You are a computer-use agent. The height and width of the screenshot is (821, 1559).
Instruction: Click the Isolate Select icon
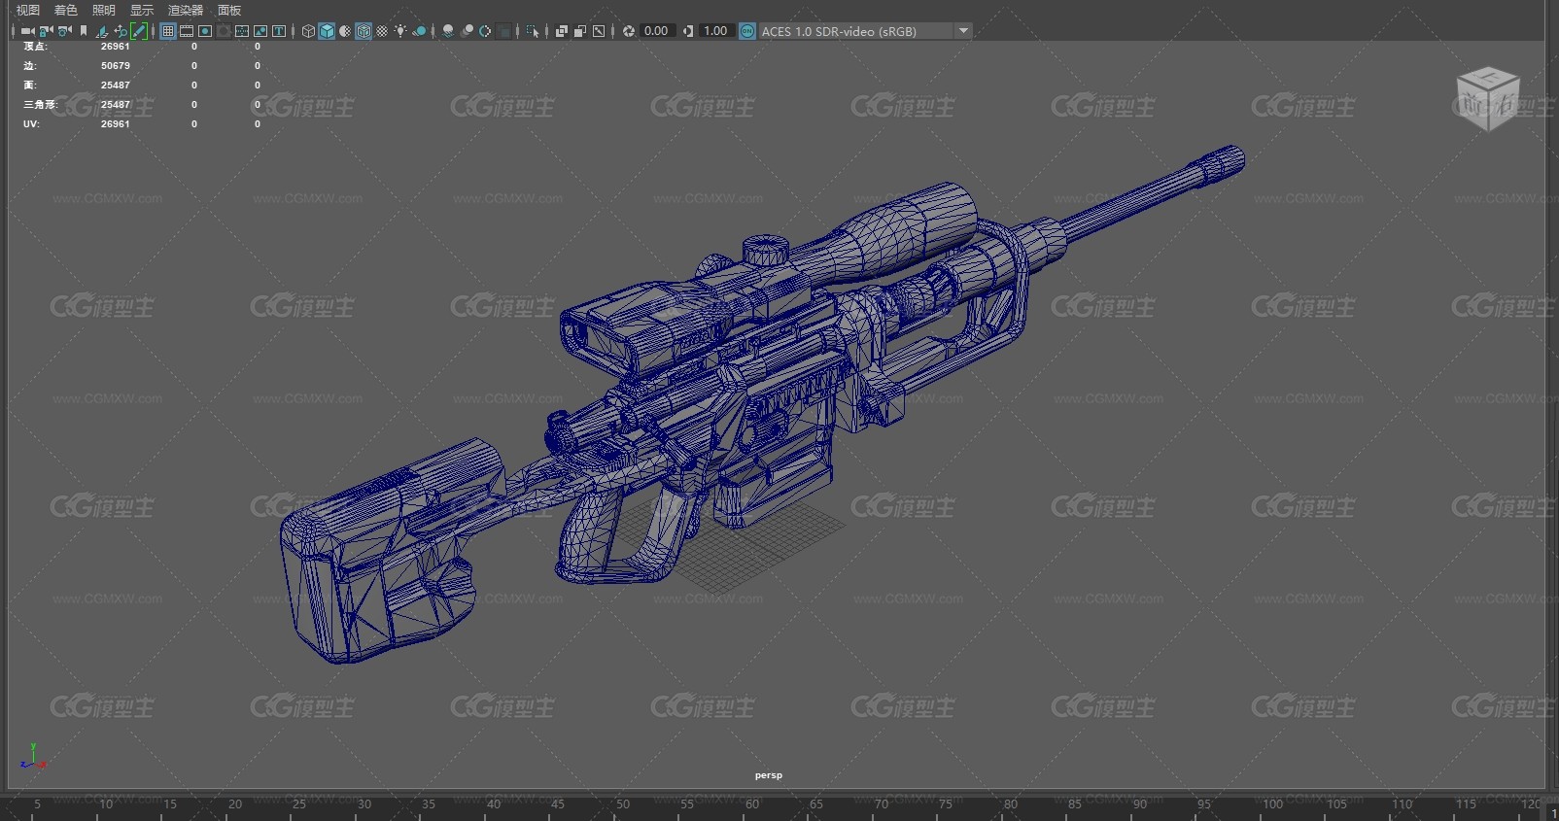533,31
